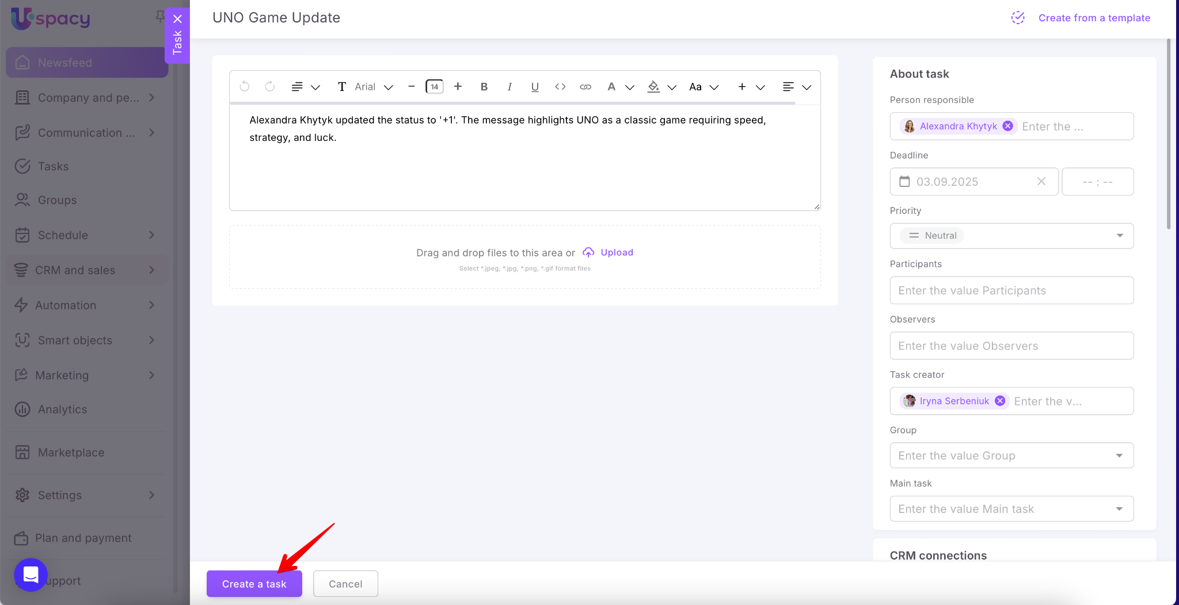Open Tasks in the left sidebar
This screenshot has width=1179, height=605.
coord(53,166)
